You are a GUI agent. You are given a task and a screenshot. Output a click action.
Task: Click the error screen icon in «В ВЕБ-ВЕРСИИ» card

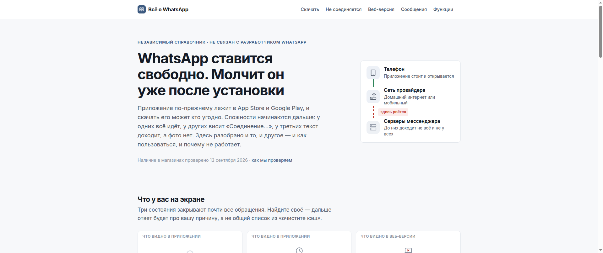(x=408, y=250)
